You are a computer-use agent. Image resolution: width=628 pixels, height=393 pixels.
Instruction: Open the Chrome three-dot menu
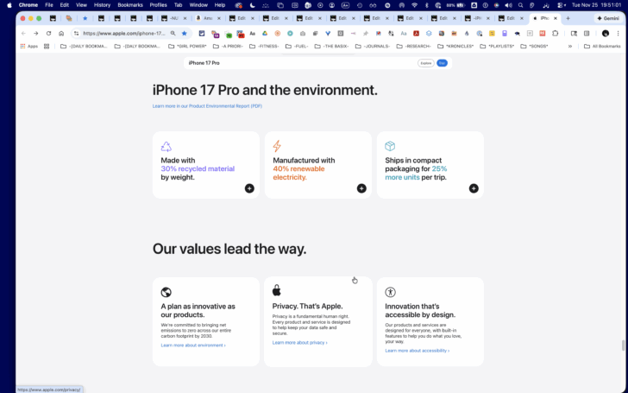(x=618, y=34)
